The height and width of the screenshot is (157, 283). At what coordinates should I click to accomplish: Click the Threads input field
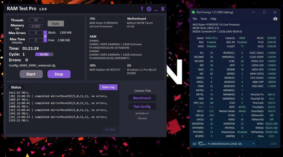point(36,20)
